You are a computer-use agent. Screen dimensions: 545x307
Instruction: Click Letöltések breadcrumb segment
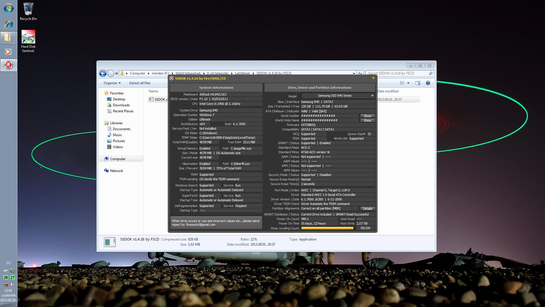click(242, 73)
